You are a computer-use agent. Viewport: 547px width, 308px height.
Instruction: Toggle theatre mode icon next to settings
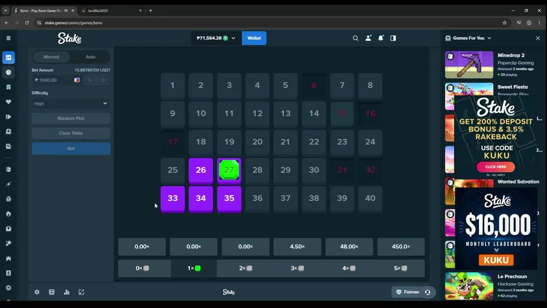[x=52, y=292]
